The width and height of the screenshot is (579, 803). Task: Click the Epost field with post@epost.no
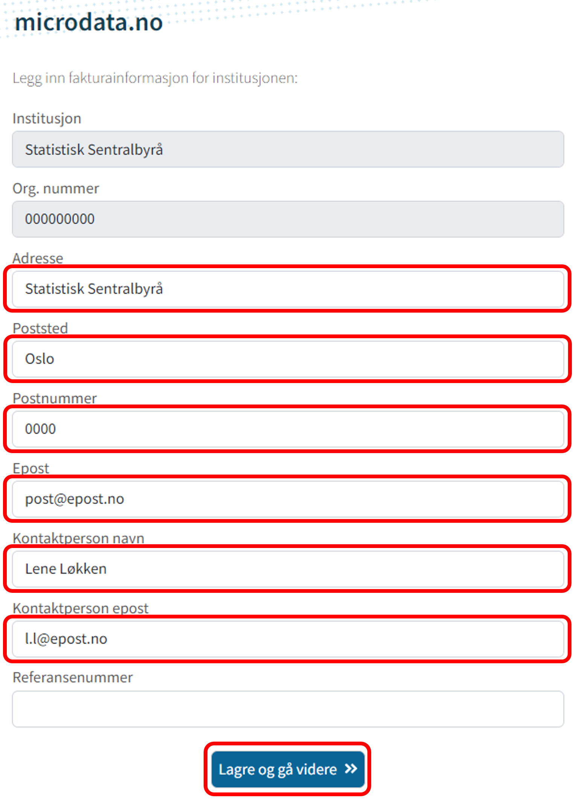(x=288, y=499)
